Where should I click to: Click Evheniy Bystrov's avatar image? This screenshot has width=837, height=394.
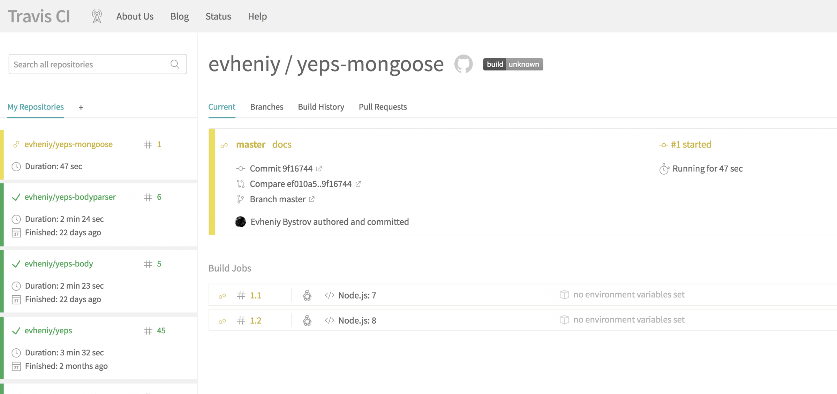coord(240,222)
